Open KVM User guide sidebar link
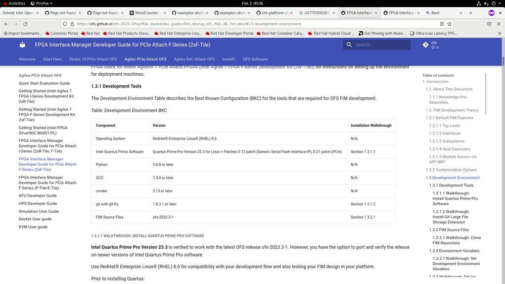Screen dimensions: 505x284 (33, 227)
